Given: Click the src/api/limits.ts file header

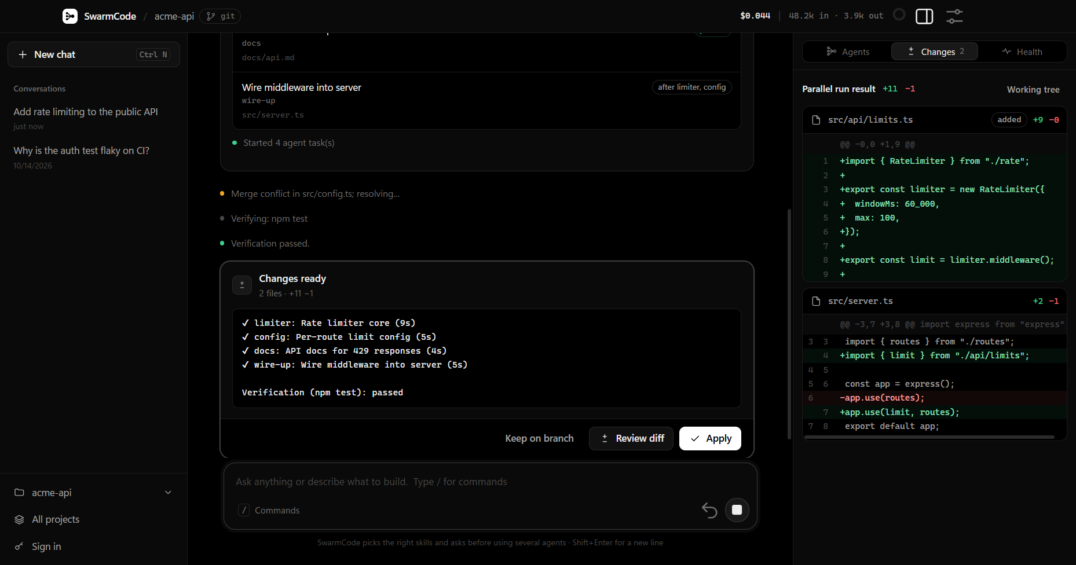Looking at the screenshot, I should pos(935,120).
